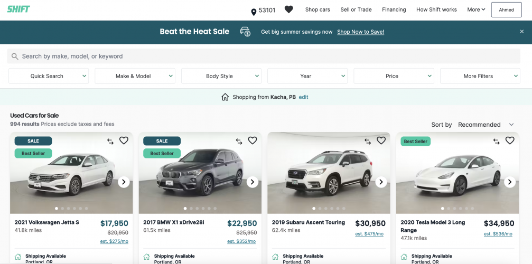Viewport: 532px width, 264px height.
Task: Click the search magnifier icon
Action: [15, 56]
